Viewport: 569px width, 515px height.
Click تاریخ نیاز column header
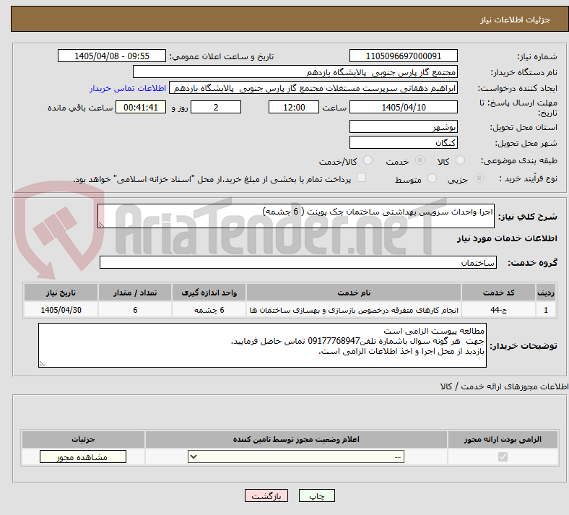tap(61, 293)
